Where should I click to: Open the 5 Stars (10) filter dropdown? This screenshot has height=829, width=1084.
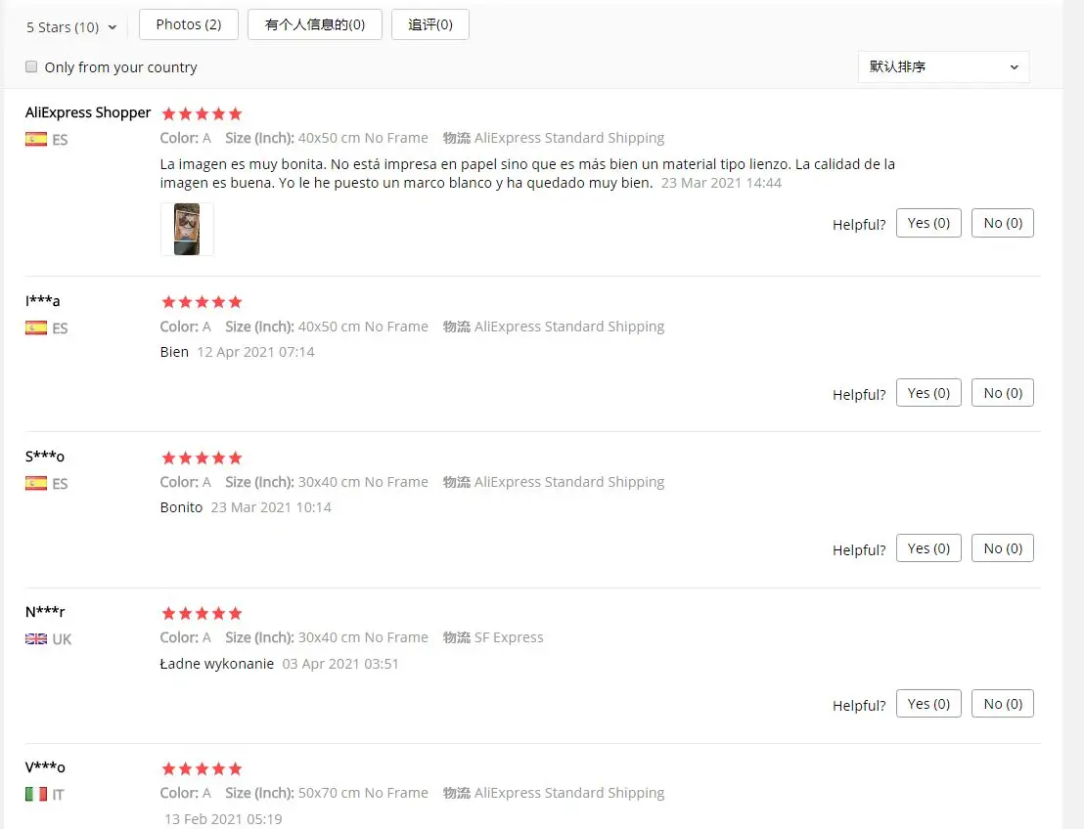[x=71, y=27]
